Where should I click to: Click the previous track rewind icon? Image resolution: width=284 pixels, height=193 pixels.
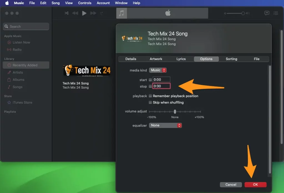click(x=75, y=13)
